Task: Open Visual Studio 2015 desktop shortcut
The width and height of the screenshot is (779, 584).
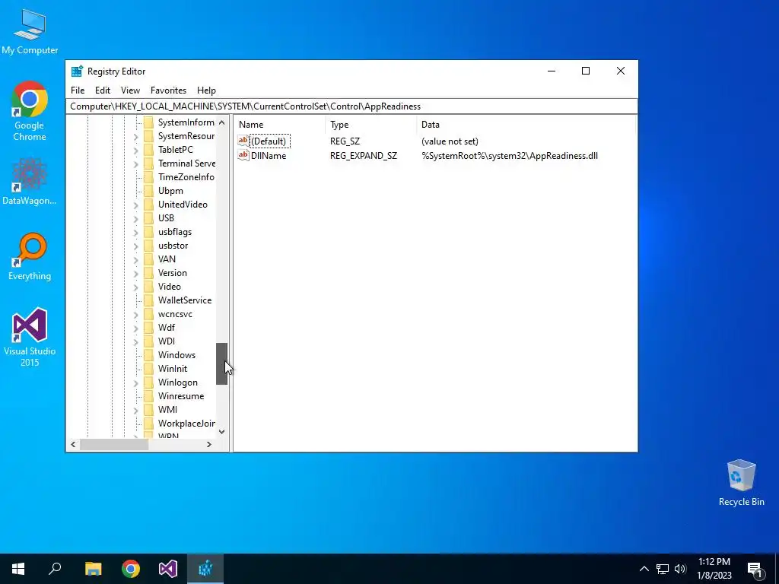Action: tap(30, 337)
